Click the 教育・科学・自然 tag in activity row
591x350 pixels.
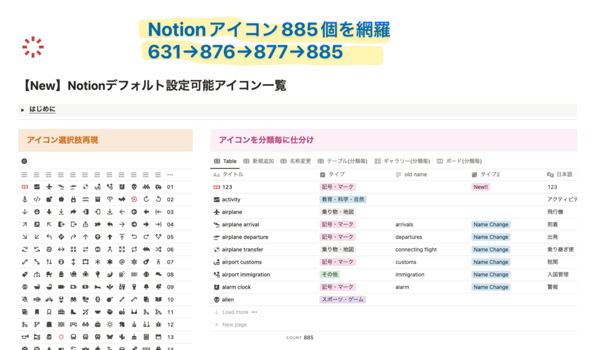[x=343, y=200]
